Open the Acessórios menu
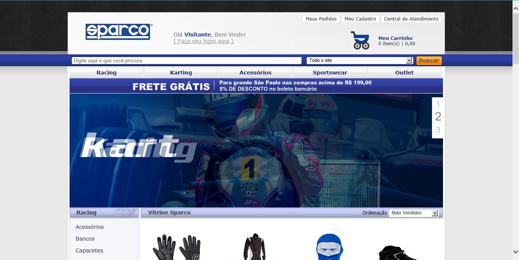519x260 pixels. tap(255, 73)
